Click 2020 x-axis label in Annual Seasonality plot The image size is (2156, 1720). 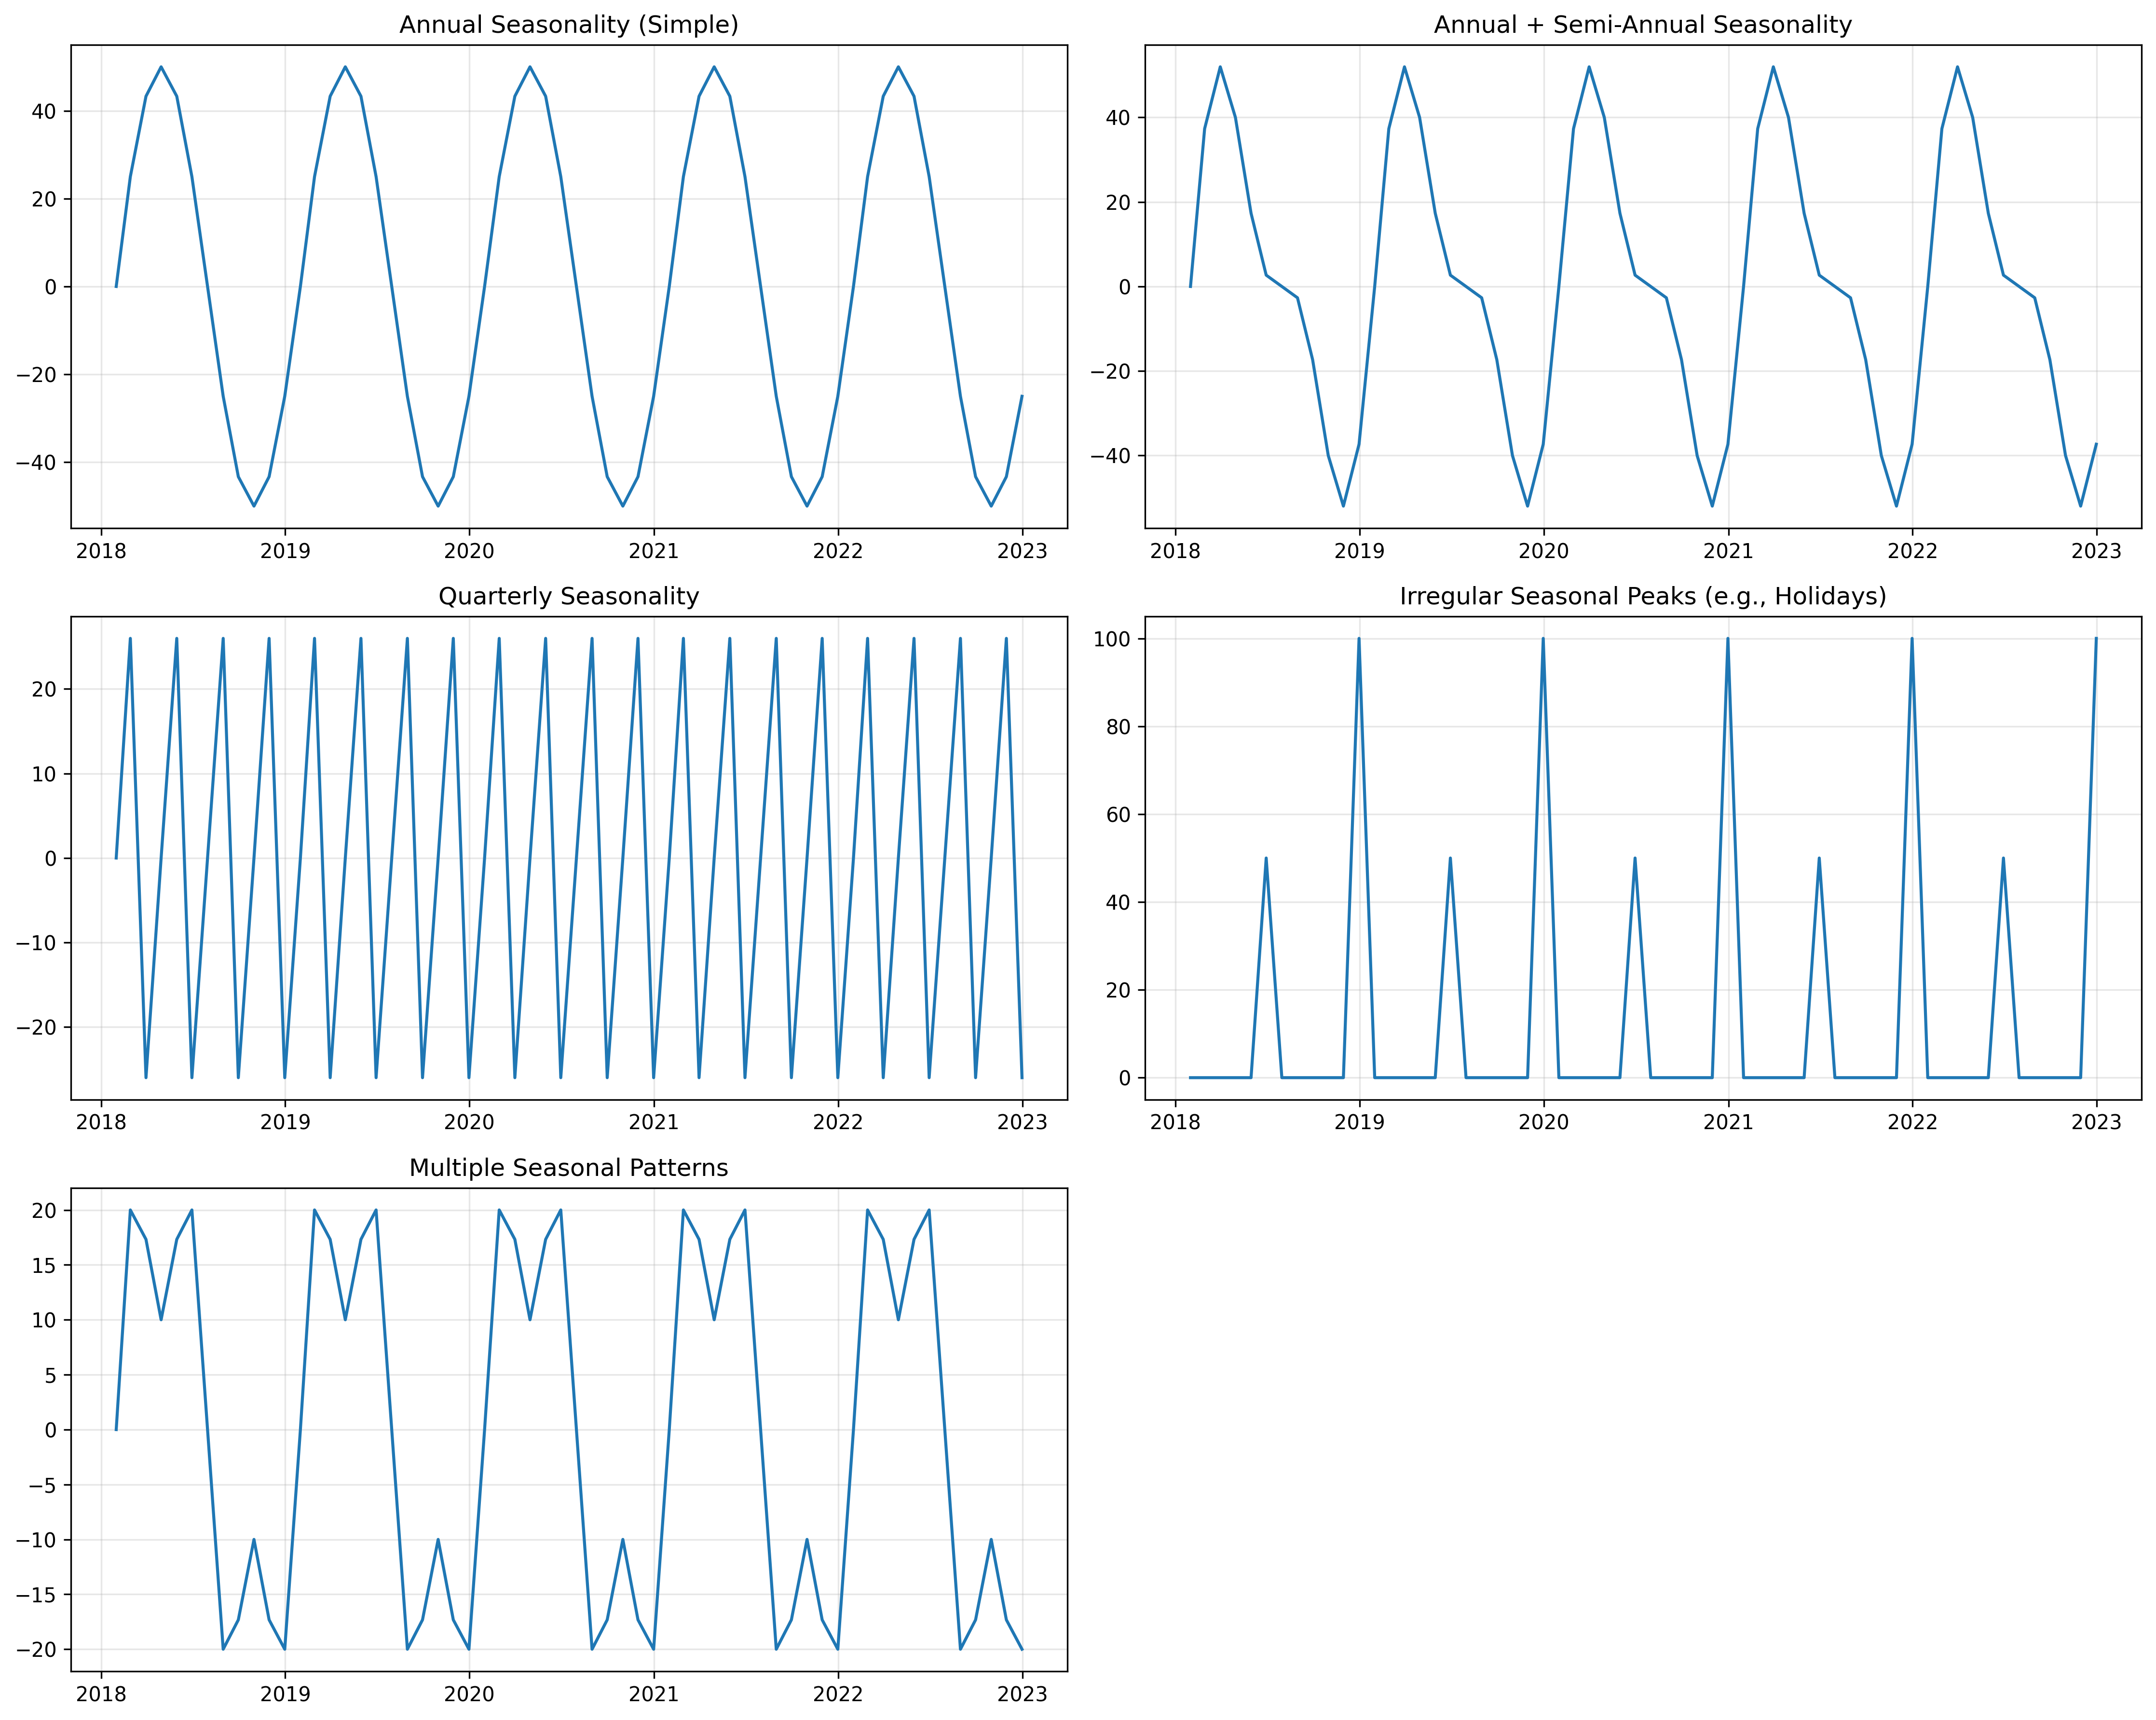[x=469, y=551]
